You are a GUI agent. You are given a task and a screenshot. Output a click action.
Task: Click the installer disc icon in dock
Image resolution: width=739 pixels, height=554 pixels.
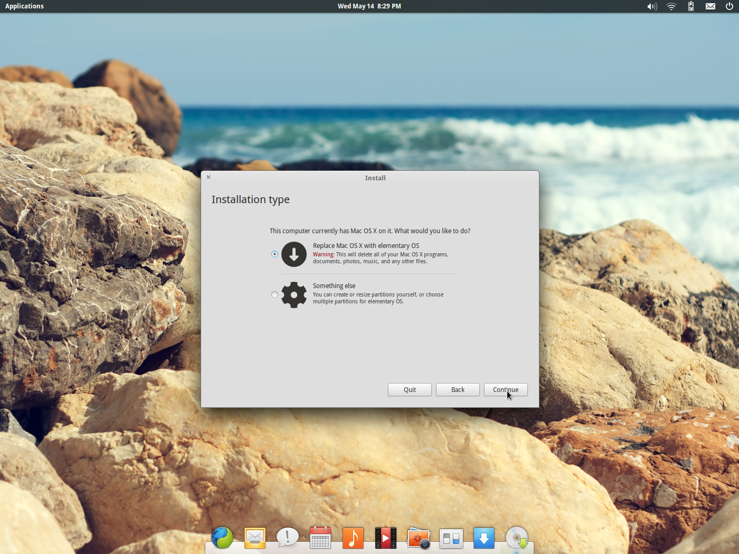[517, 538]
